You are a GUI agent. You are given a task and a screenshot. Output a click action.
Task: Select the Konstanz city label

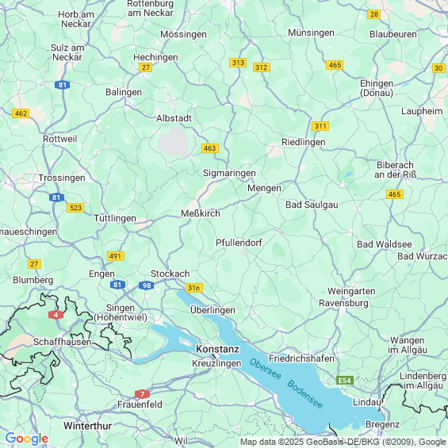[x=218, y=349]
